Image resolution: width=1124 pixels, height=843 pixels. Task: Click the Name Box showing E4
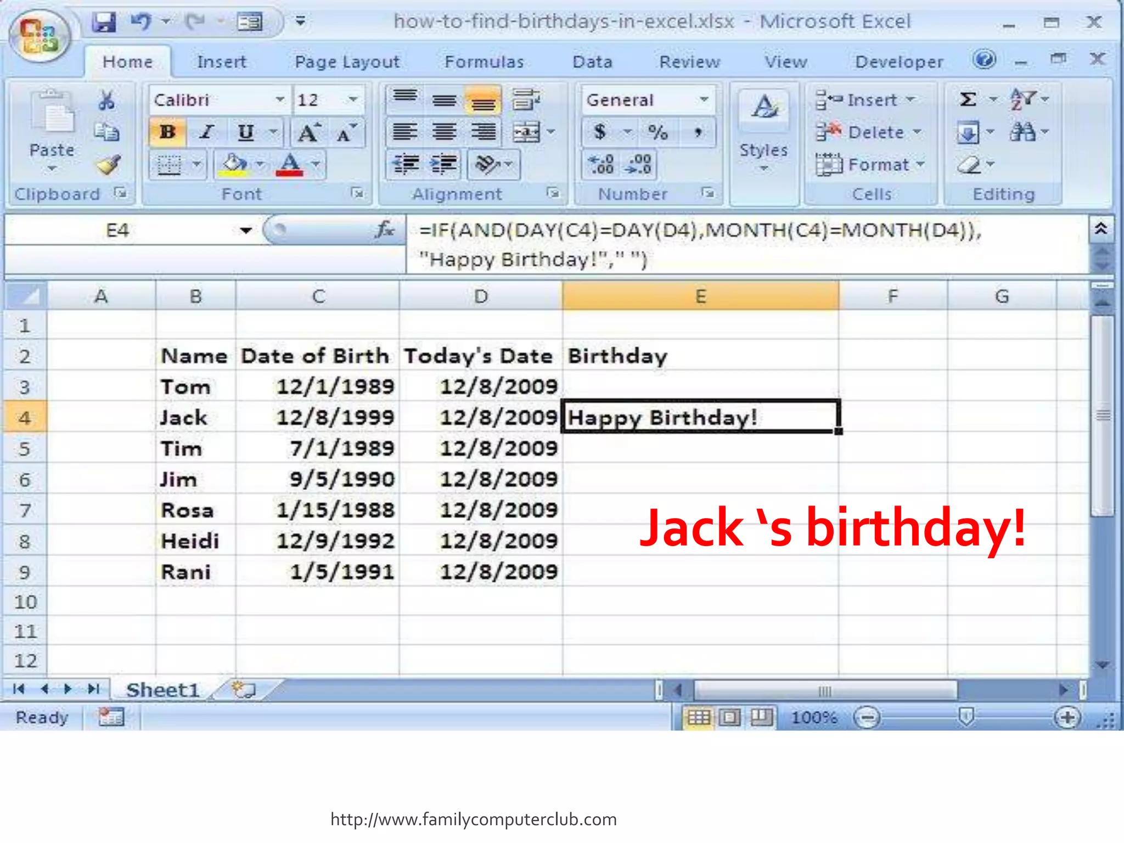pyautogui.click(x=118, y=230)
